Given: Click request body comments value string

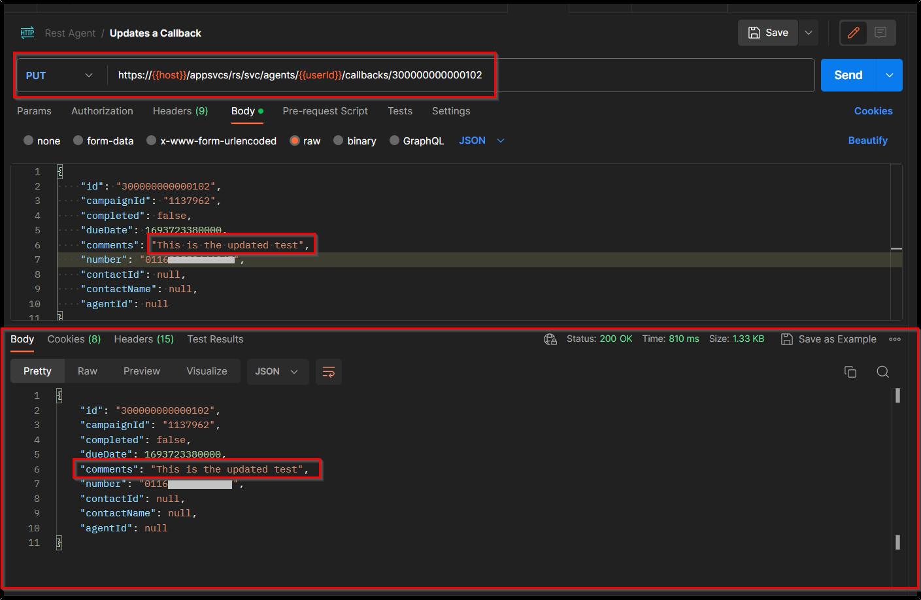Looking at the screenshot, I should tap(227, 245).
